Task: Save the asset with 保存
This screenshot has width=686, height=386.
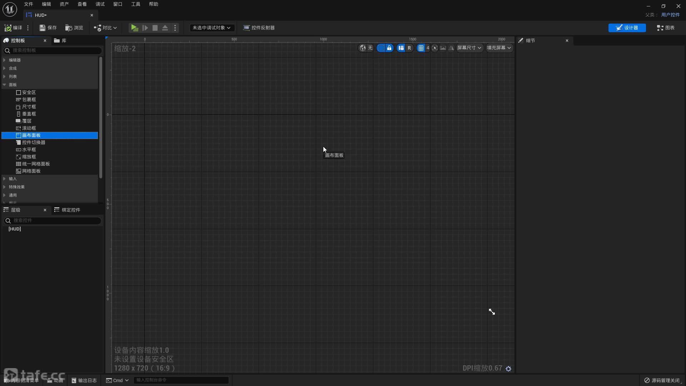Action: click(48, 28)
